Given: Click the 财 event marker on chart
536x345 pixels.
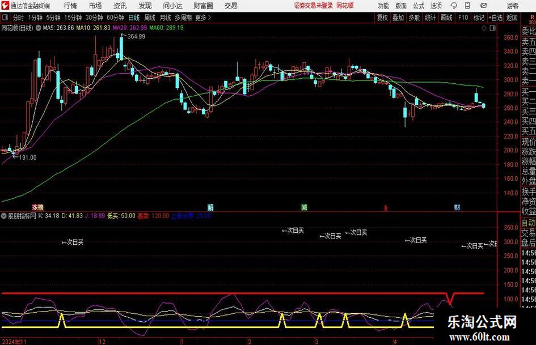Looking at the screenshot, I should pos(457,207).
